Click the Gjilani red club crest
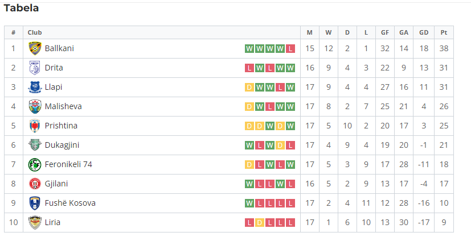 (x=35, y=184)
